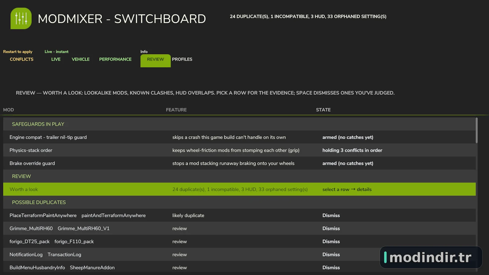Click the forigo_F110_pack mod name
489x275 pixels.
(74, 242)
